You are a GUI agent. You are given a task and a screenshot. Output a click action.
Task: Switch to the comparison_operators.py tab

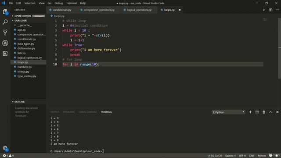[x=99, y=10]
